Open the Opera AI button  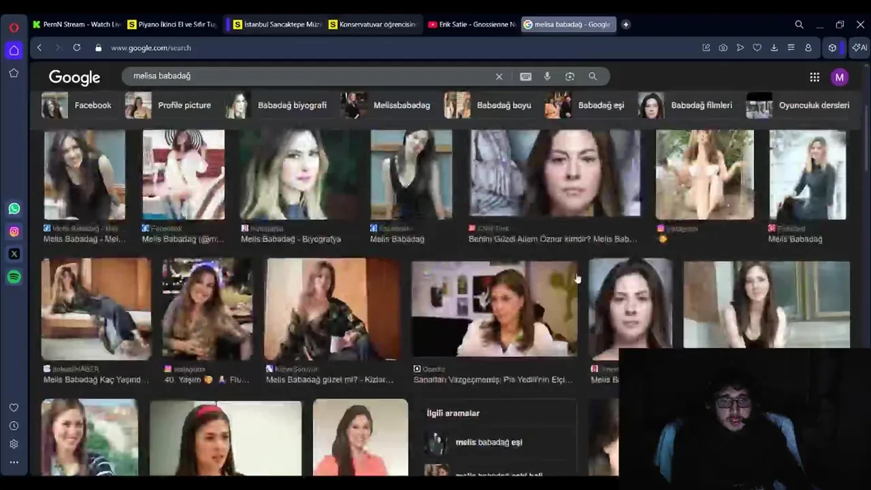pos(859,48)
